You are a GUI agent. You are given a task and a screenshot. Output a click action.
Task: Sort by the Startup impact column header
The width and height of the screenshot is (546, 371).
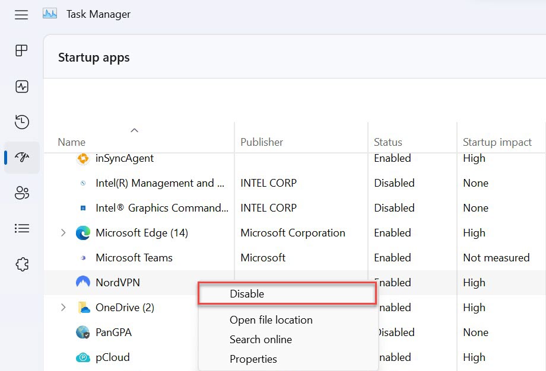[497, 142]
